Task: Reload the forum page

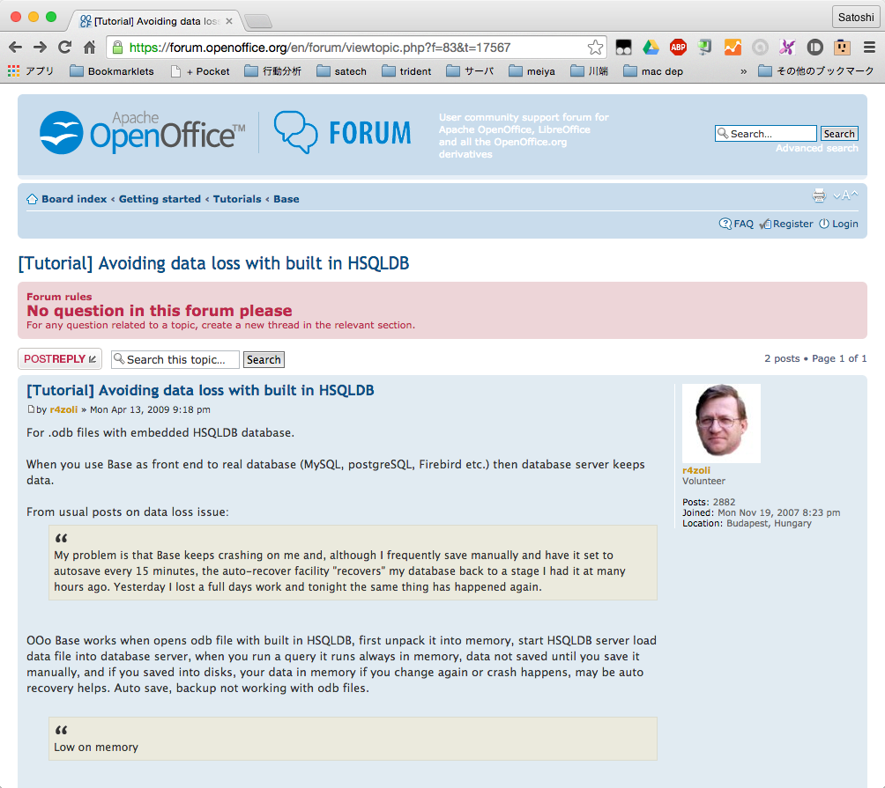Action: (x=65, y=48)
